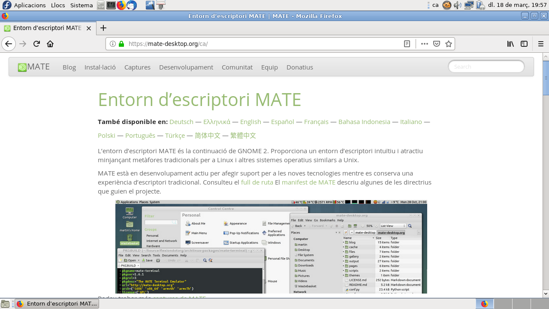Toggle reader view icon in address bar
This screenshot has height=309, width=549.
tap(407, 44)
